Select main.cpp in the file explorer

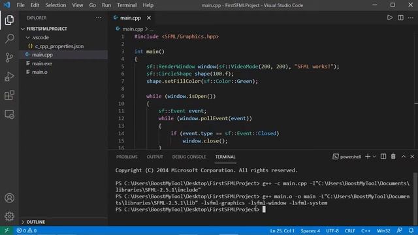pos(42,55)
